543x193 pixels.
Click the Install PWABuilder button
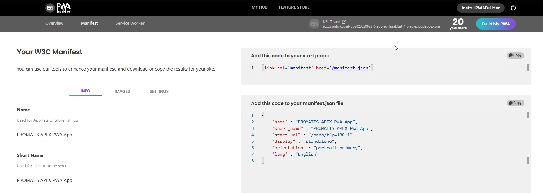[x=481, y=8]
